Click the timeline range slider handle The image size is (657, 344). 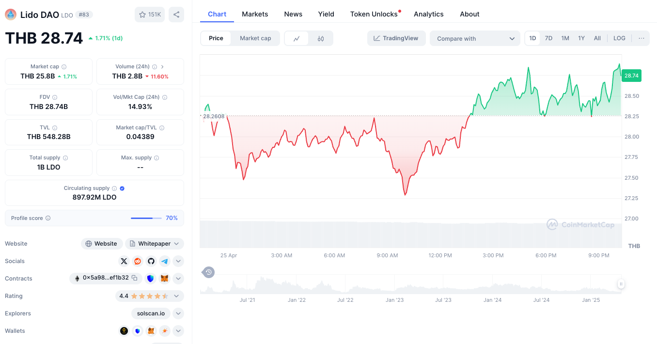click(621, 284)
